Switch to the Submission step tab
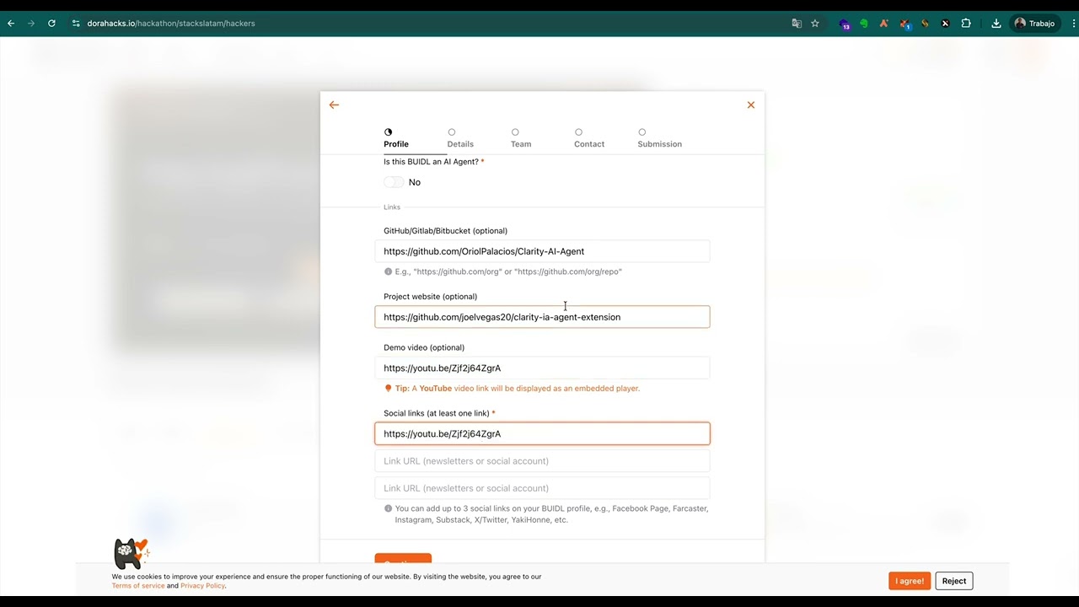This screenshot has width=1079, height=607. (x=659, y=138)
